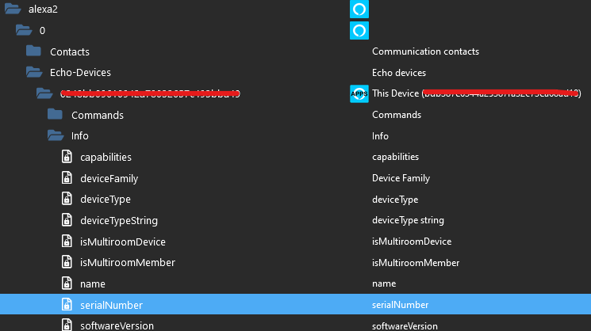Click the deviceTypeString state file icon
Image resolution: width=591 pixels, height=331 pixels.
click(67, 219)
